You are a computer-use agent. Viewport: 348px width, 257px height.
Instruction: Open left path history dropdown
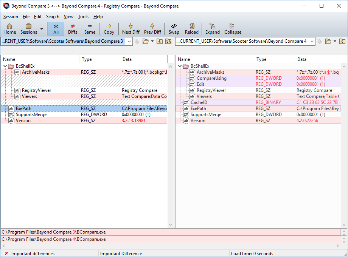tap(129, 42)
